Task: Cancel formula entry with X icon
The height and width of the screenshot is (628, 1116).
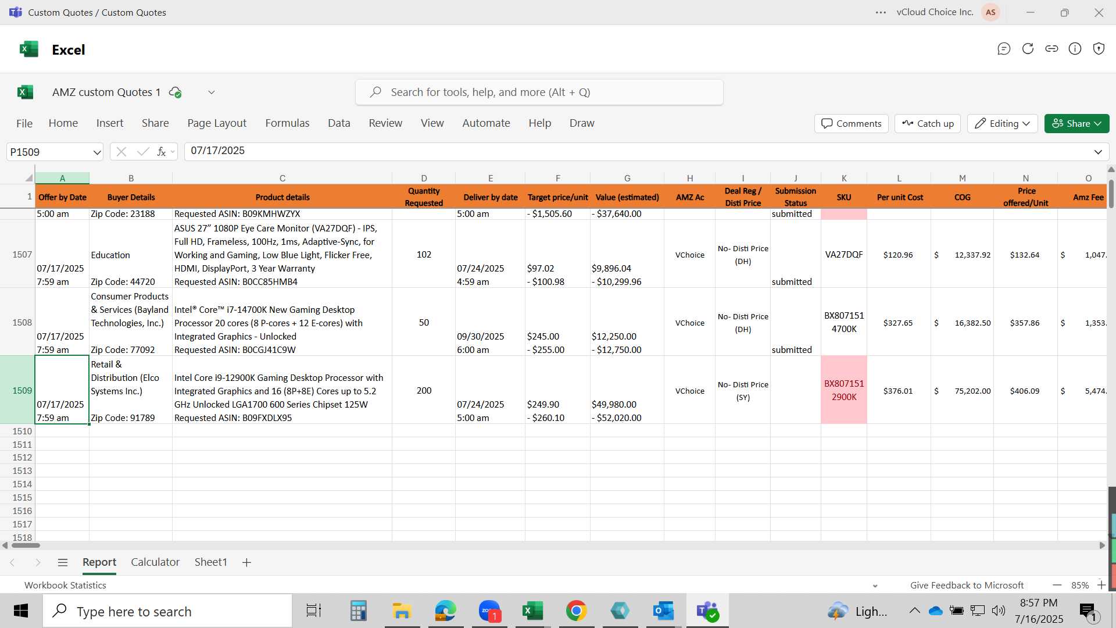Action: (x=121, y=152)
